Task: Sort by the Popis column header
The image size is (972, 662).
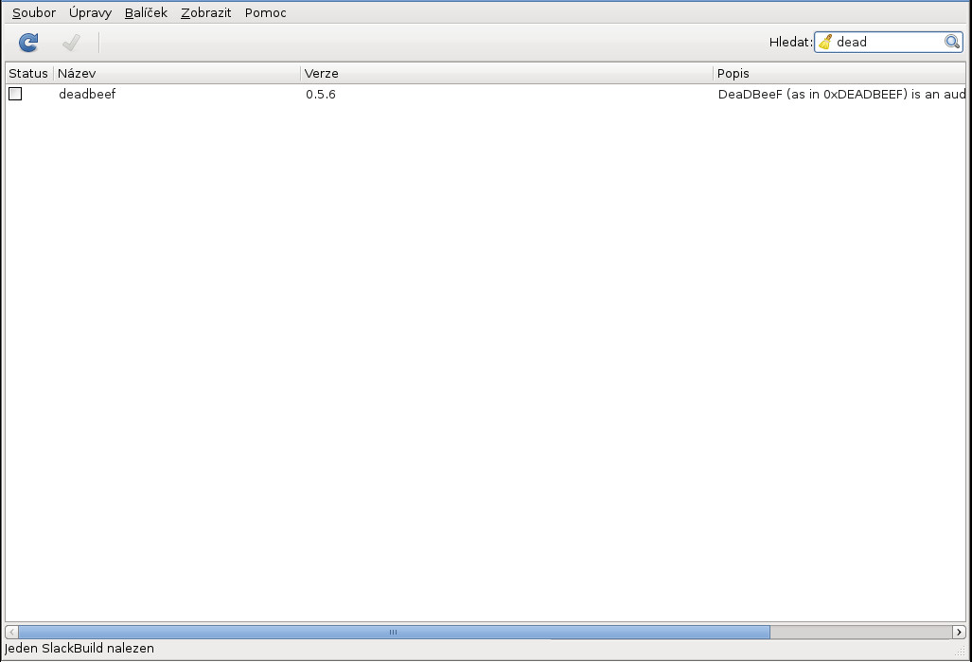Action: (839, 73)
